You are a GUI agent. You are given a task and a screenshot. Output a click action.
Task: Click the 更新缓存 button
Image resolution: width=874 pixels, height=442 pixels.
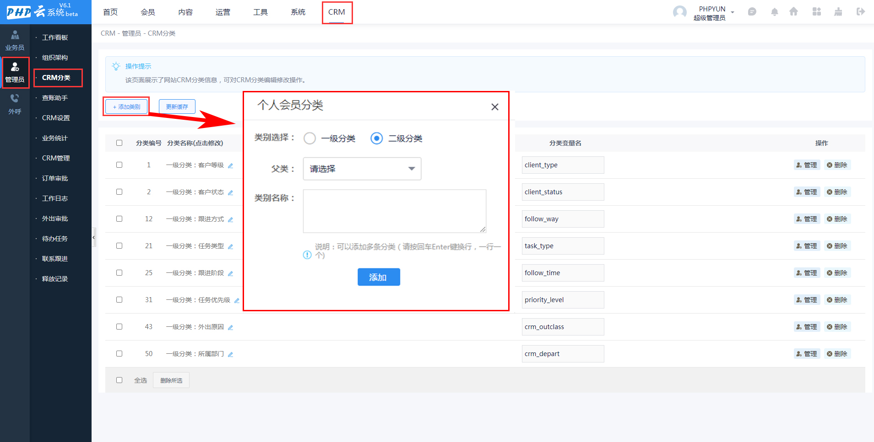[177, 107]
